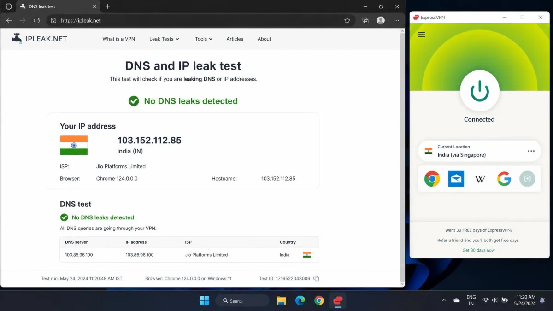Image resolution: width=553 pixels, height=311 pixels.
Task: Click the ExpressVPN power button to disconnect
Action: (x=479, y=90)
